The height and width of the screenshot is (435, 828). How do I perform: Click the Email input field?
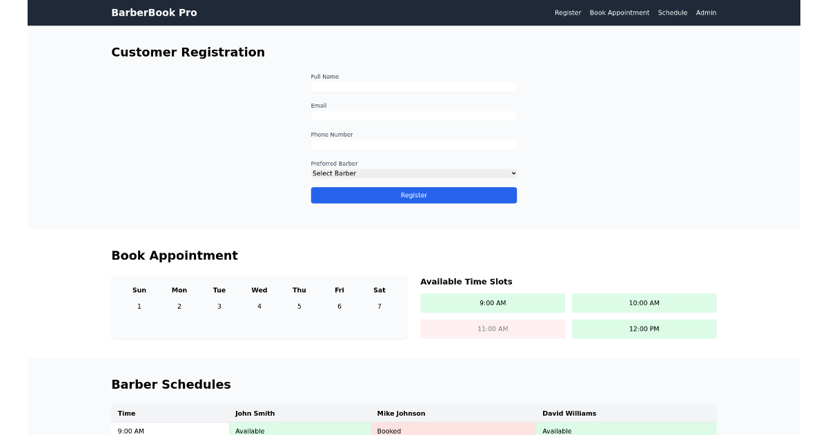coord(413,115)
